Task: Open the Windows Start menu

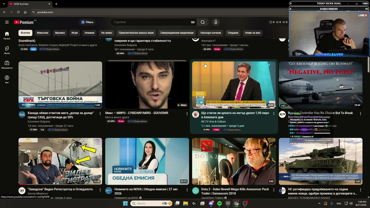Action: point(125,203)
